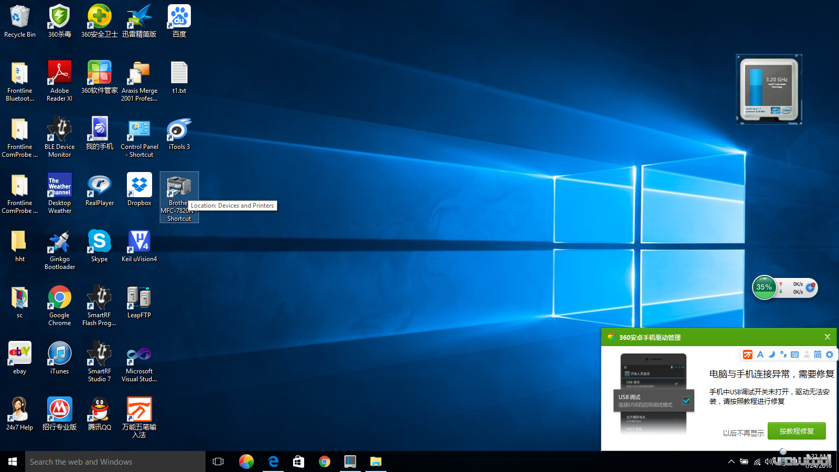Viewport: 839px width, 472px height.
Task: Select the t1.txt file icon
Action: (x=179, y=78)
